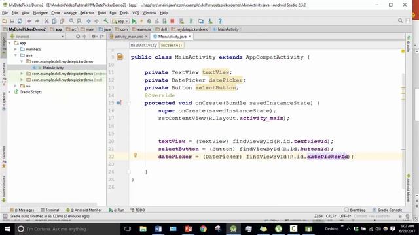Click the red Stop icon
This screenshot has width=419, height=235.
[172, 21]
